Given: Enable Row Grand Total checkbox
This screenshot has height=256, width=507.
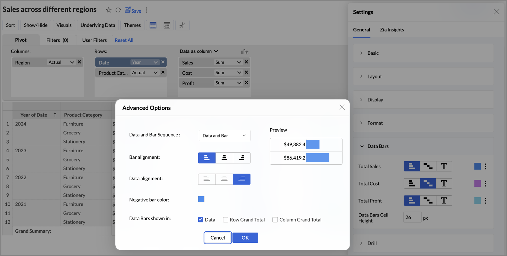Looking at the screenshot, I should 226,220.
